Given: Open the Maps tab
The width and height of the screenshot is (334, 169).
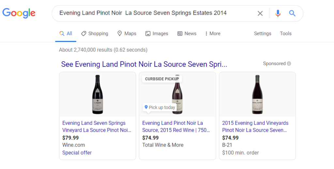Looking at the screenshot, I should (127, 34).
